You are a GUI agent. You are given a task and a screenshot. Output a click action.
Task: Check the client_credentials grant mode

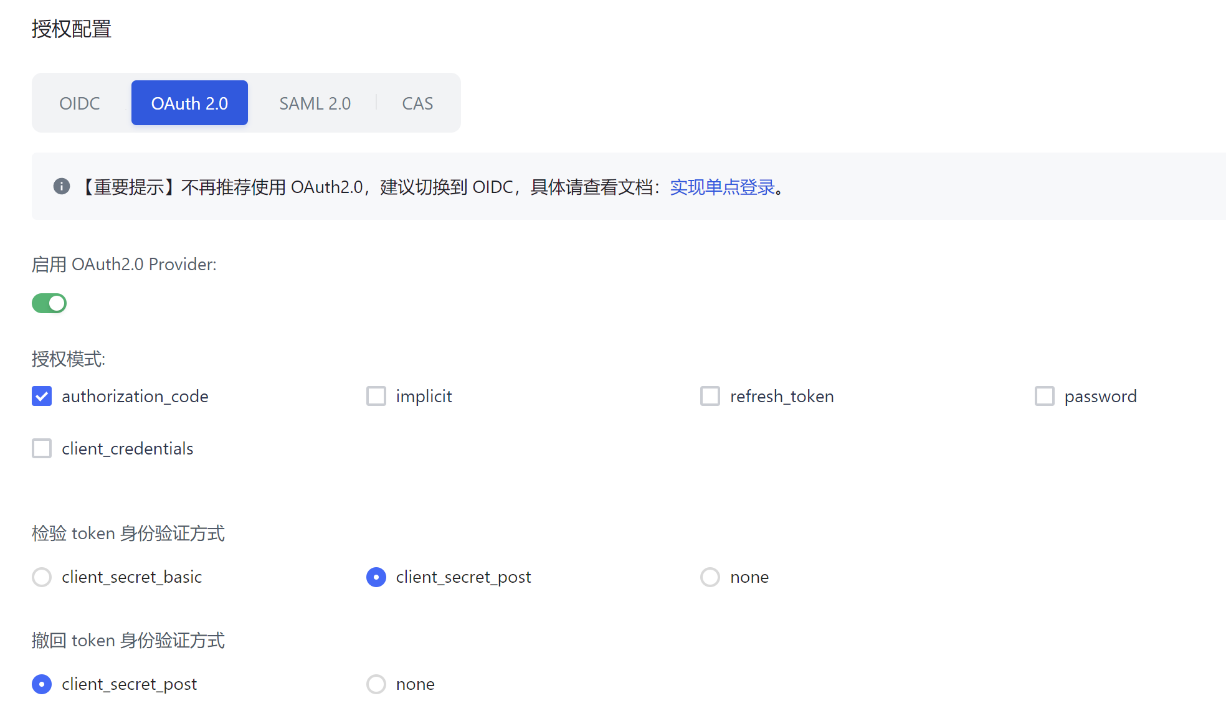[x=41, y=448]
